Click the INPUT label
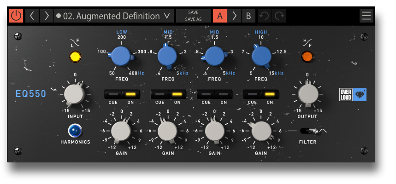The image size is (396, 184). click(x=75, y=116)
